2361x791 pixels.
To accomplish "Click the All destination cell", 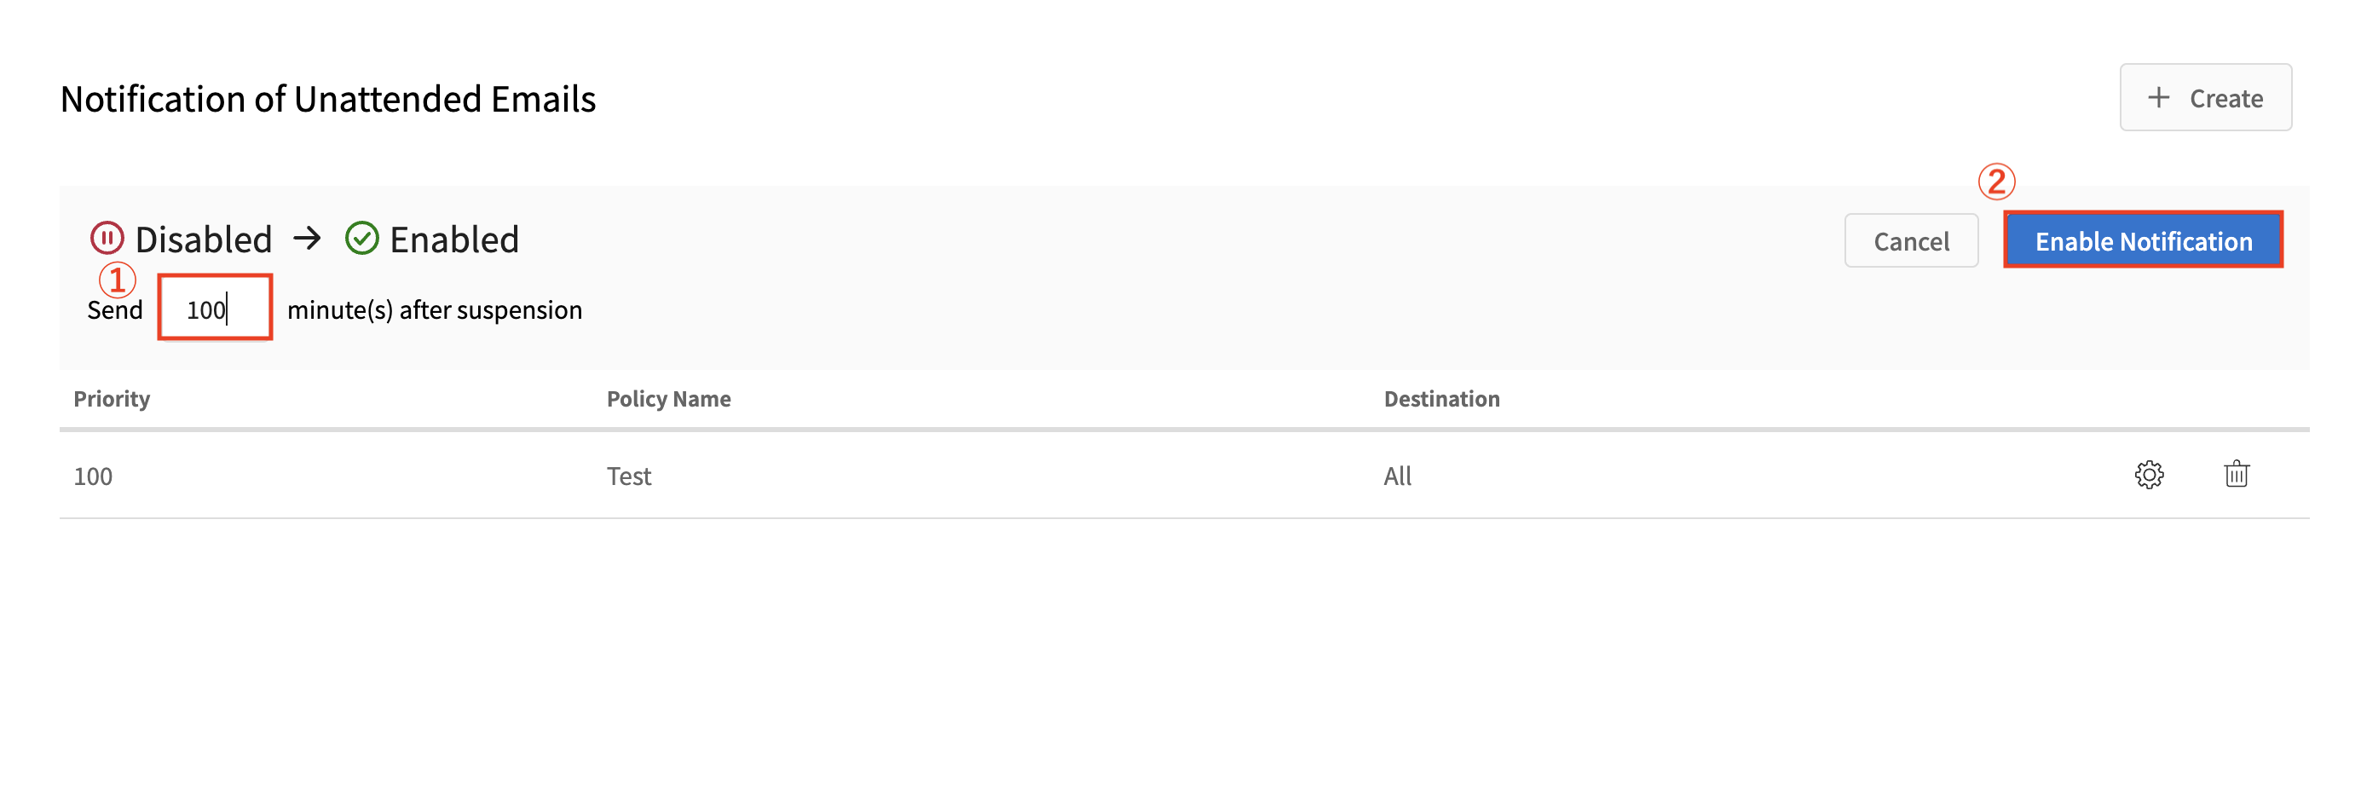I will tap(1397, 476).
